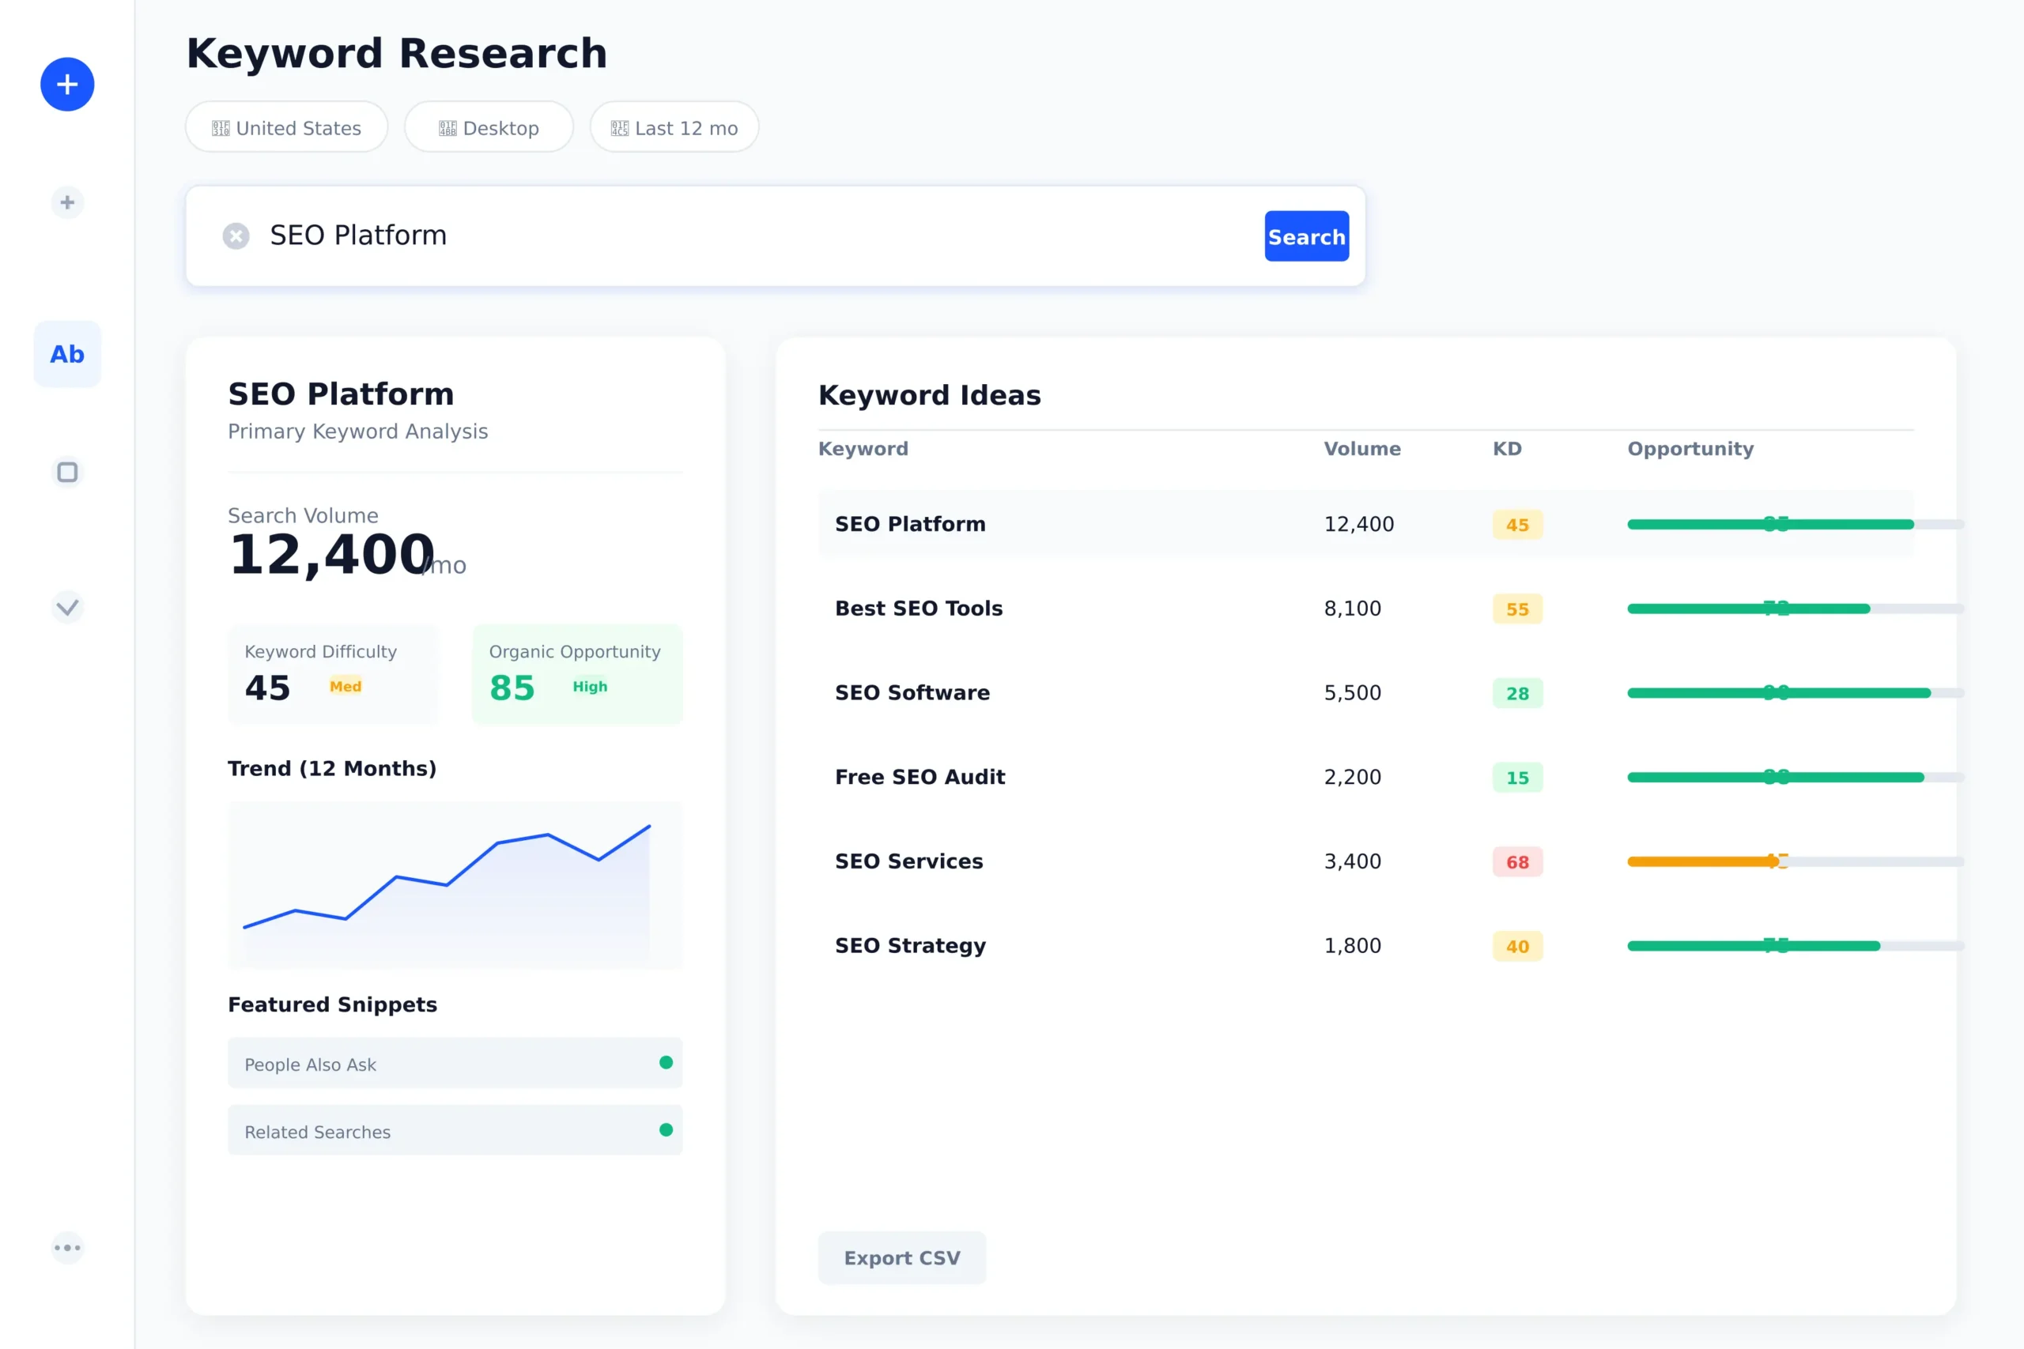Click the Organic Opportunity 85 card

[577, 675]
